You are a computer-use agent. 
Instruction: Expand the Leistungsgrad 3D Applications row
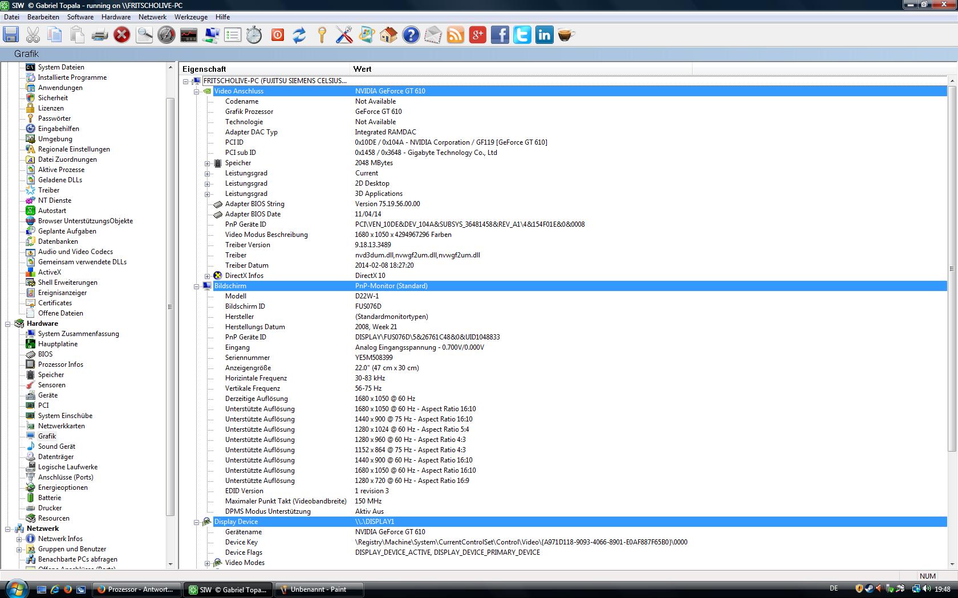pos(208,194)
